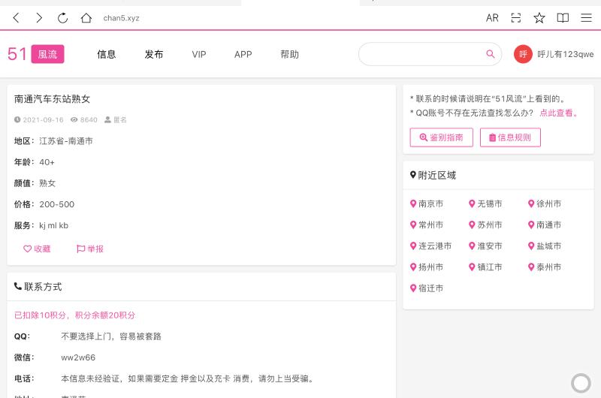Click the 举报 report button
This screenshot has width=601, height=398.
point(90,249)
